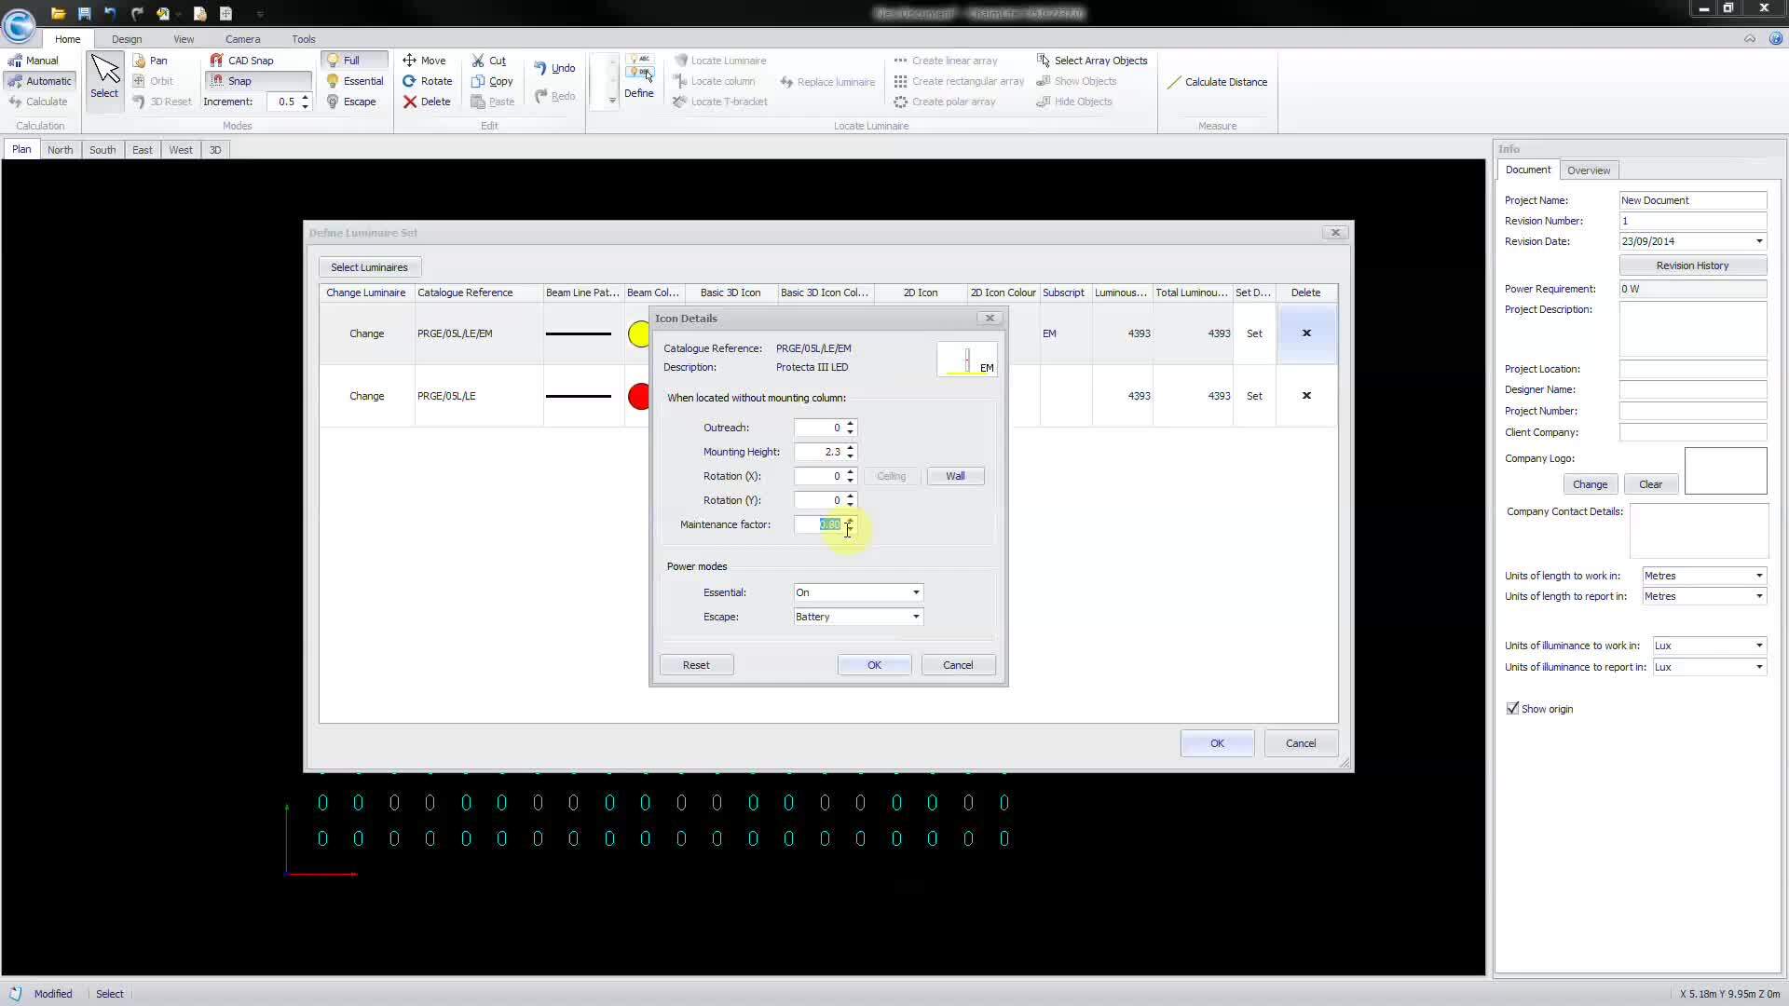Click Set for PRGE/05L/LE row
The width and height of the screenshot is (1789, 1006).
tap(1254, 396)
